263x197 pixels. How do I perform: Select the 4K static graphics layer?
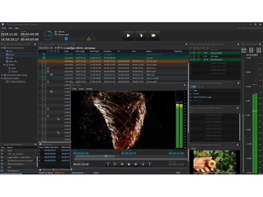[215, 56]
